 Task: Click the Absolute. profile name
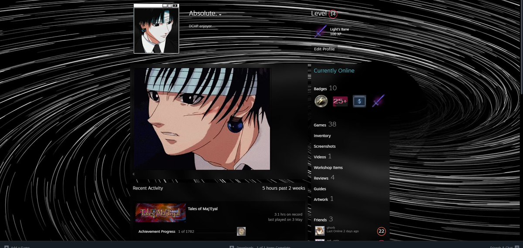pyautogui.click(x=203, y=14)
